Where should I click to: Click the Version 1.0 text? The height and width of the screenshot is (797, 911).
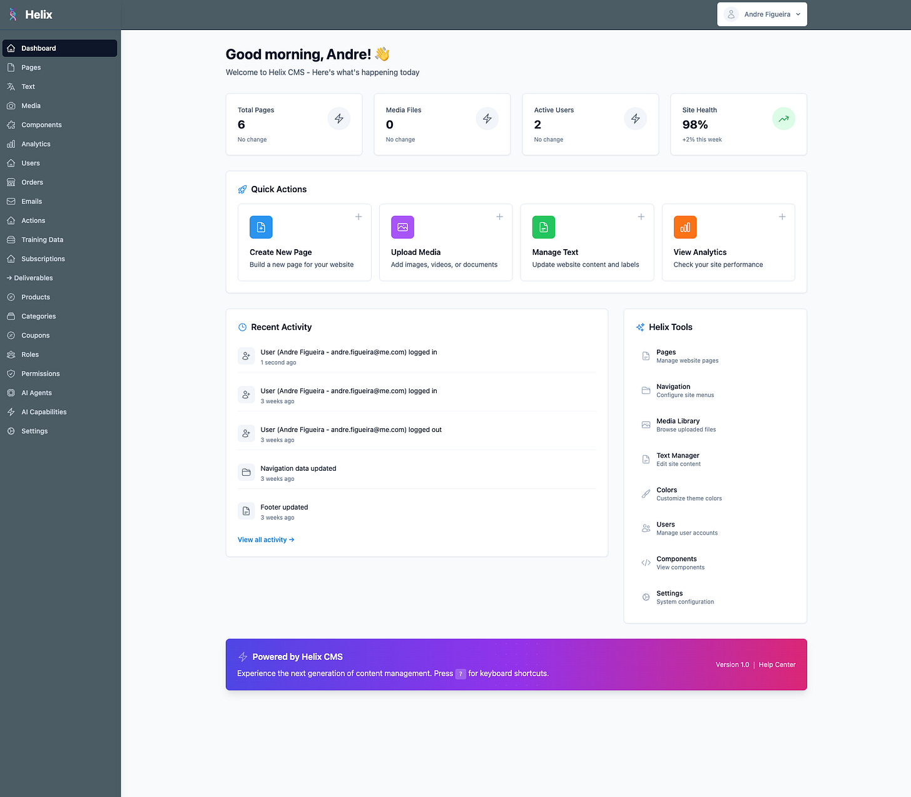pos(732,665)
